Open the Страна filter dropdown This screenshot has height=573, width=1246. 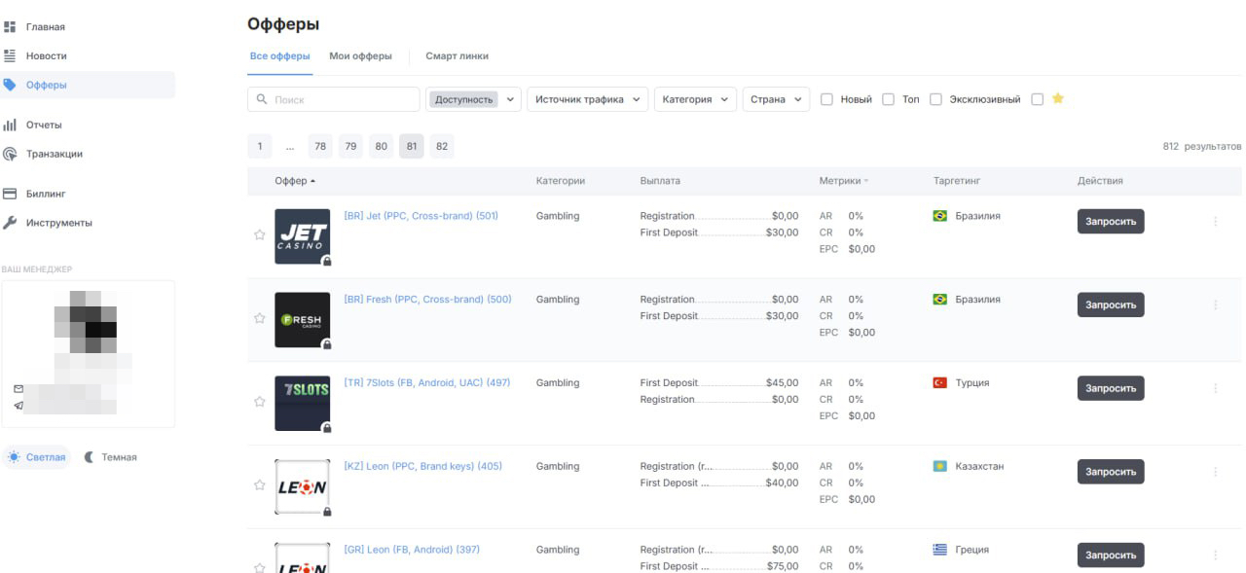click(x=776, y=99)
